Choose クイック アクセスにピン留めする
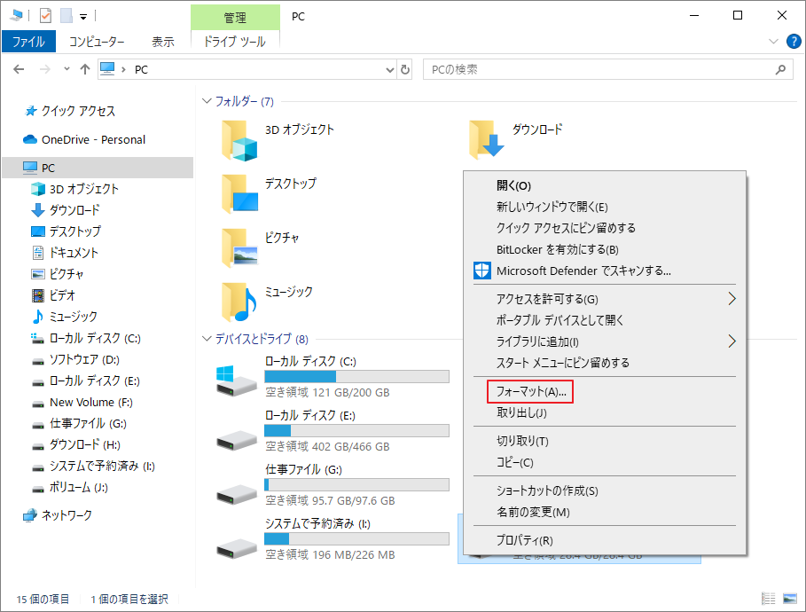This screenshot has width=806, height=612. 605,228
